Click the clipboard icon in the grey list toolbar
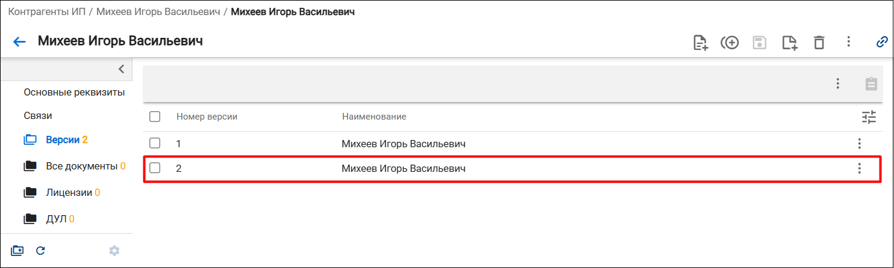The width and height of the screenshot is (894, 268). click(x=871, y=84)
